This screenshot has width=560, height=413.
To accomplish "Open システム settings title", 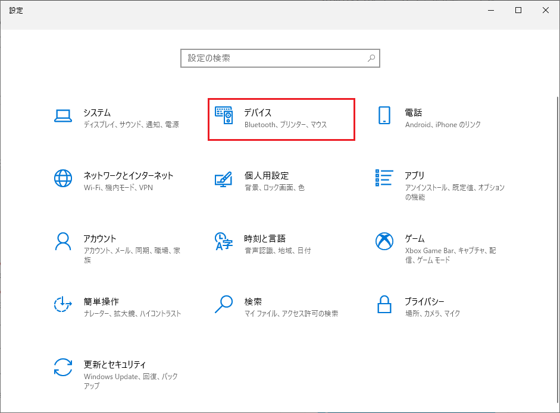I will click(x=97, y=113).
